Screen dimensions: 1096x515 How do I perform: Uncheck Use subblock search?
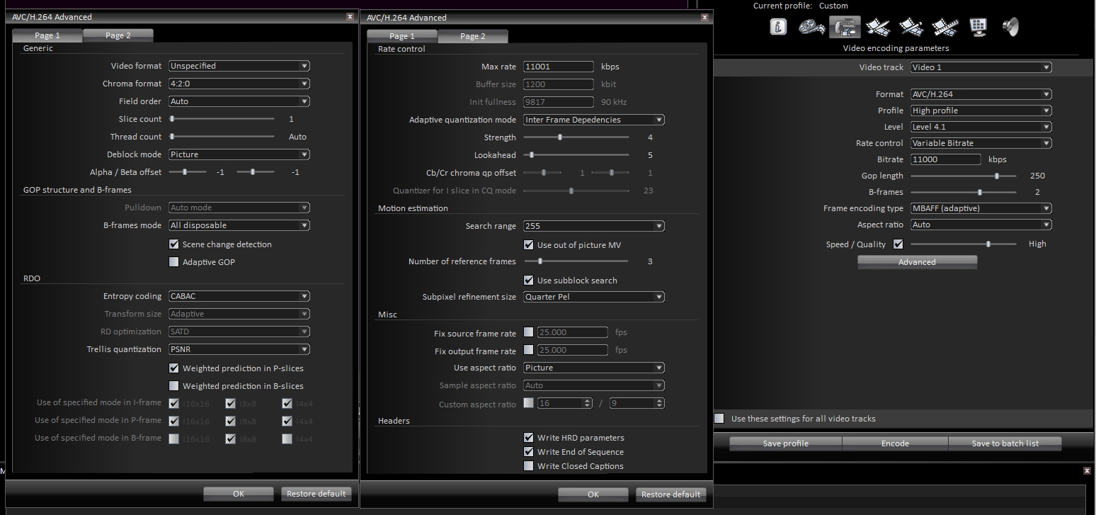pos(529,281)
